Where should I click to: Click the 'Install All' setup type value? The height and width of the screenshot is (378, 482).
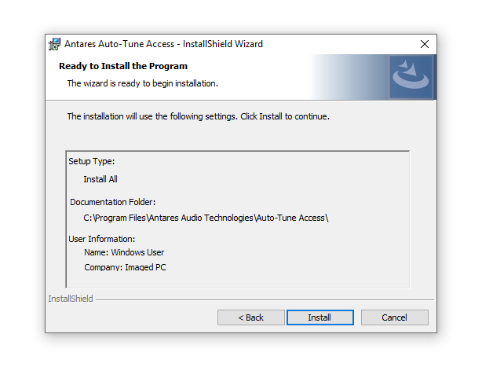pyautogui.click(x=100, y=179)
